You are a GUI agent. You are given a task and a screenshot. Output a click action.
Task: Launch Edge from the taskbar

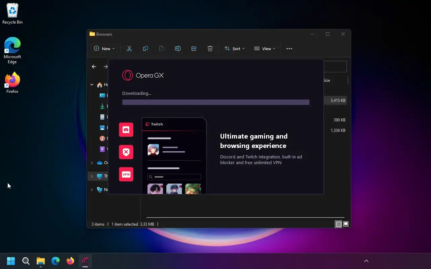coord(56,261)
